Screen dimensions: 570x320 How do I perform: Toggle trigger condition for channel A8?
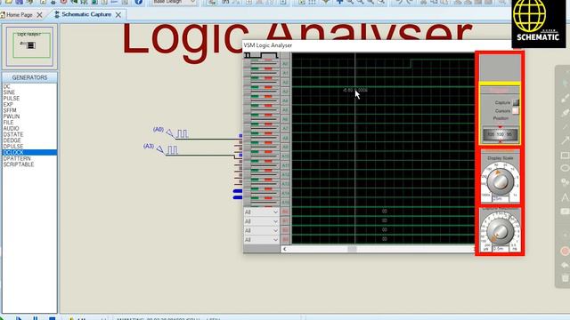262,138
